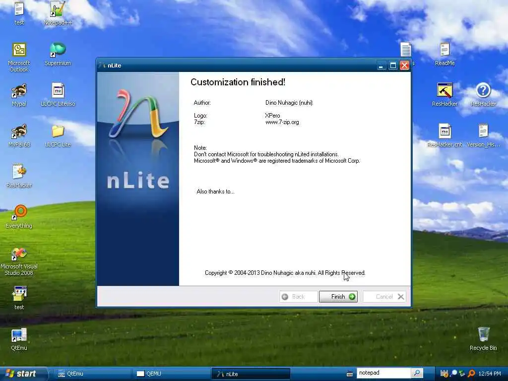Select the ULCPC Lite folder icon
This screenshot has height=381, width=508.
pos(58,136)
